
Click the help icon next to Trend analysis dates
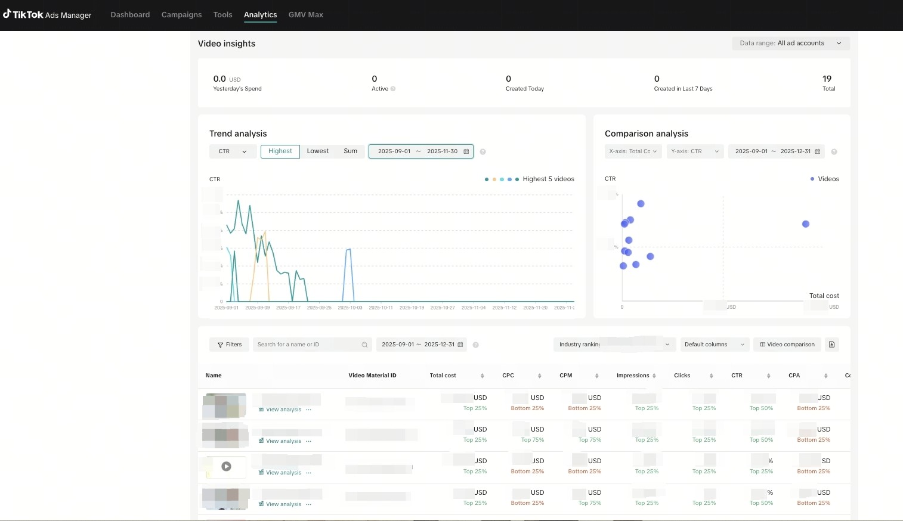click(483, 151)
